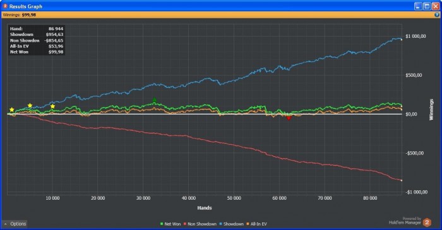The height and width of the screenshot is (230, 442).
Task: Click the Hand 86 944 value
Action: click(x=56, y=29)
